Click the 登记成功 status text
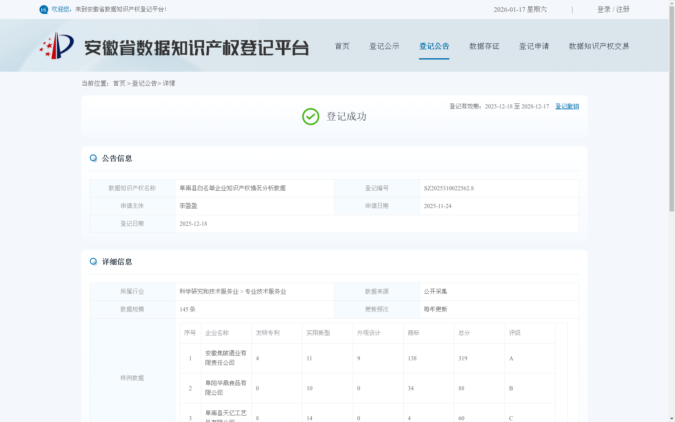Image resolution: width=675 pixels, height=422 pixels. 346,116
